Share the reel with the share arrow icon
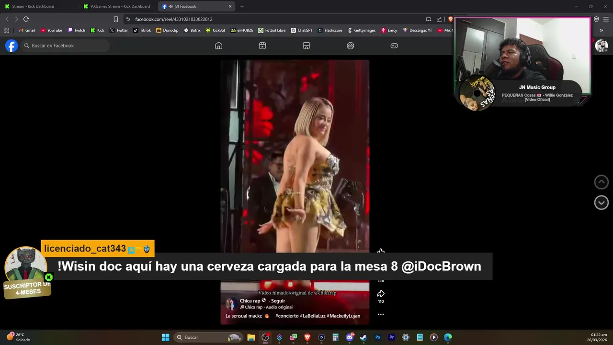Image resolution: width=613 pixels, height=345 pixels. point(381,294)
